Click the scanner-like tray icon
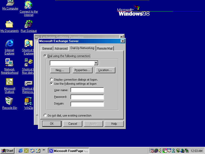Screen dimensions: 205x154 point(169,151)
